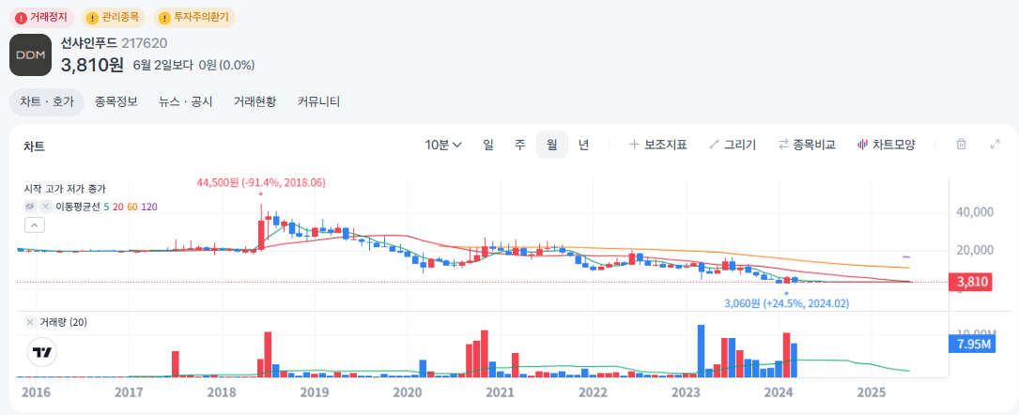Remove 이동평균선 indicator with X
The width and height of the screenshot is (1019, 415).
pos(45,207)
